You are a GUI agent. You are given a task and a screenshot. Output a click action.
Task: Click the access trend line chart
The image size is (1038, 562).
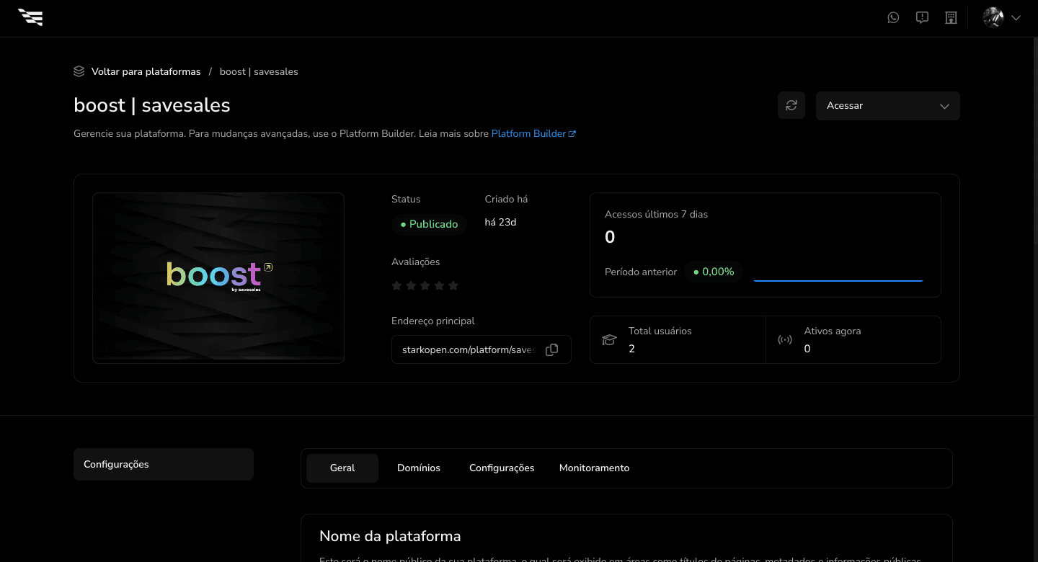click(x=838, y=280)
